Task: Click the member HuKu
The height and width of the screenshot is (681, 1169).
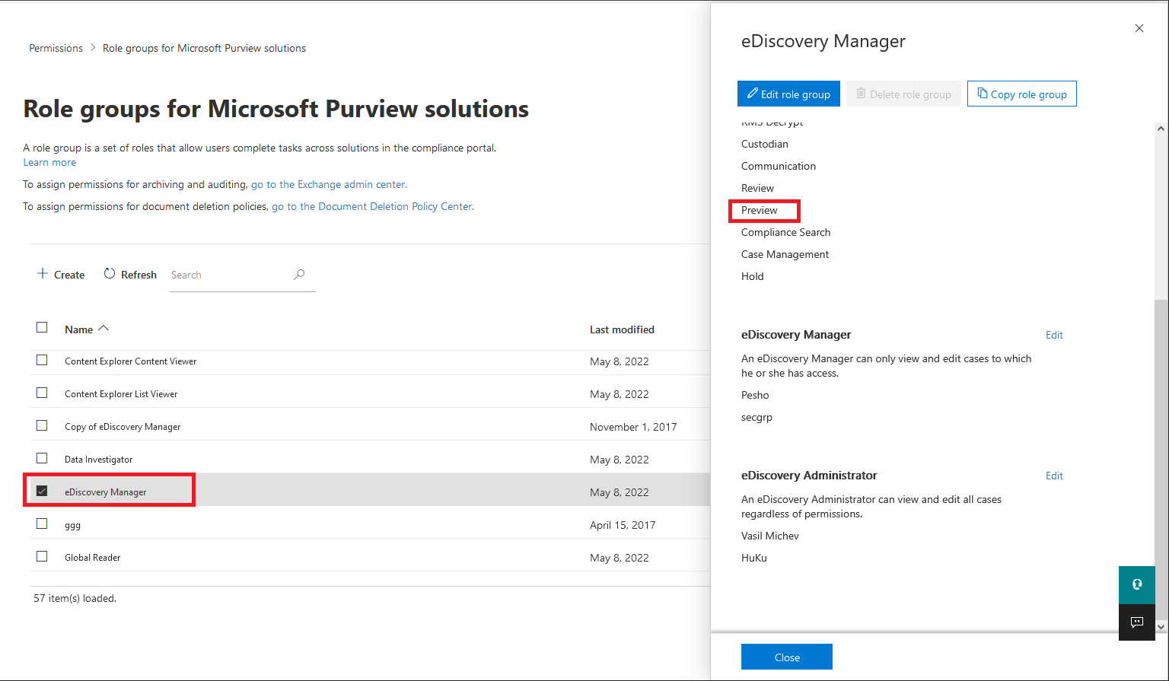Action: point(753,558)
